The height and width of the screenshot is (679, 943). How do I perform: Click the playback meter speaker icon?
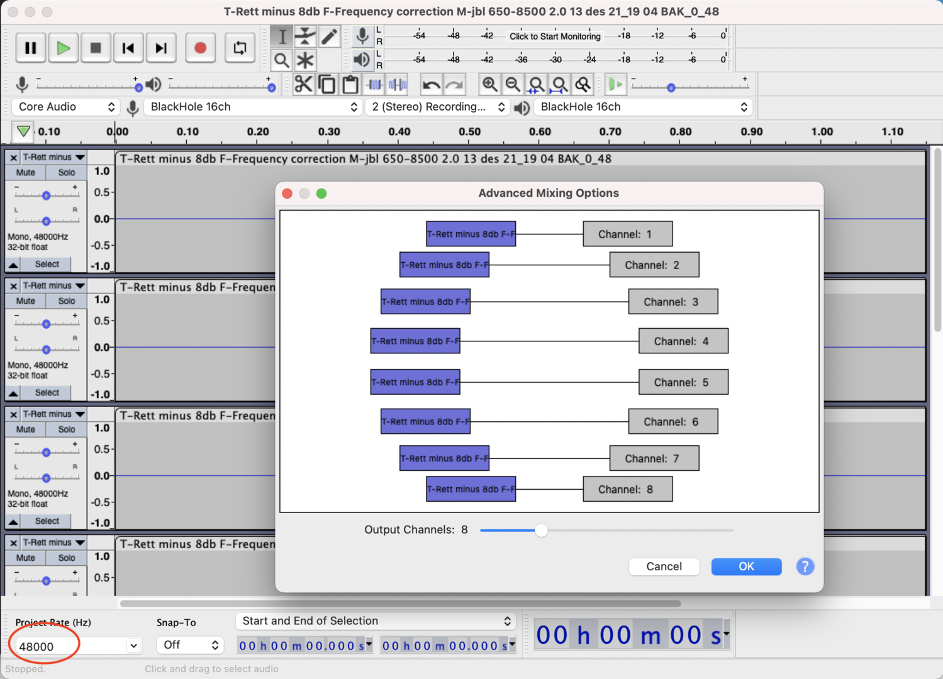pyautogui.click(x=362, y=60)
